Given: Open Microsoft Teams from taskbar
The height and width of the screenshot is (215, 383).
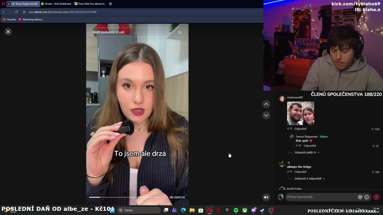Looking at the screenshot, I should (174, 210).
